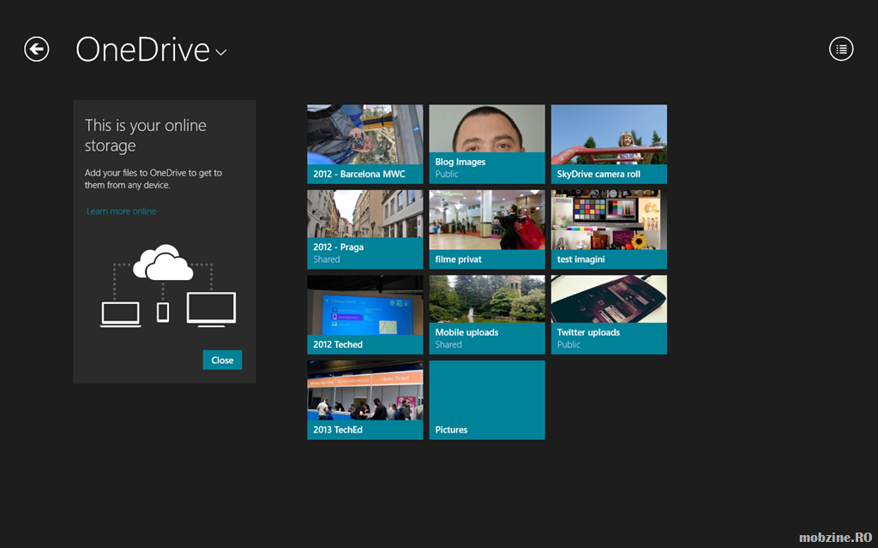Screen dimensions: 878x548
Task: Open the test imagini folder
Action: point(610,229)
